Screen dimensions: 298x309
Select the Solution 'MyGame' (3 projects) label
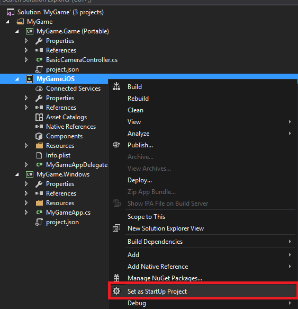(x=61, y=12)
